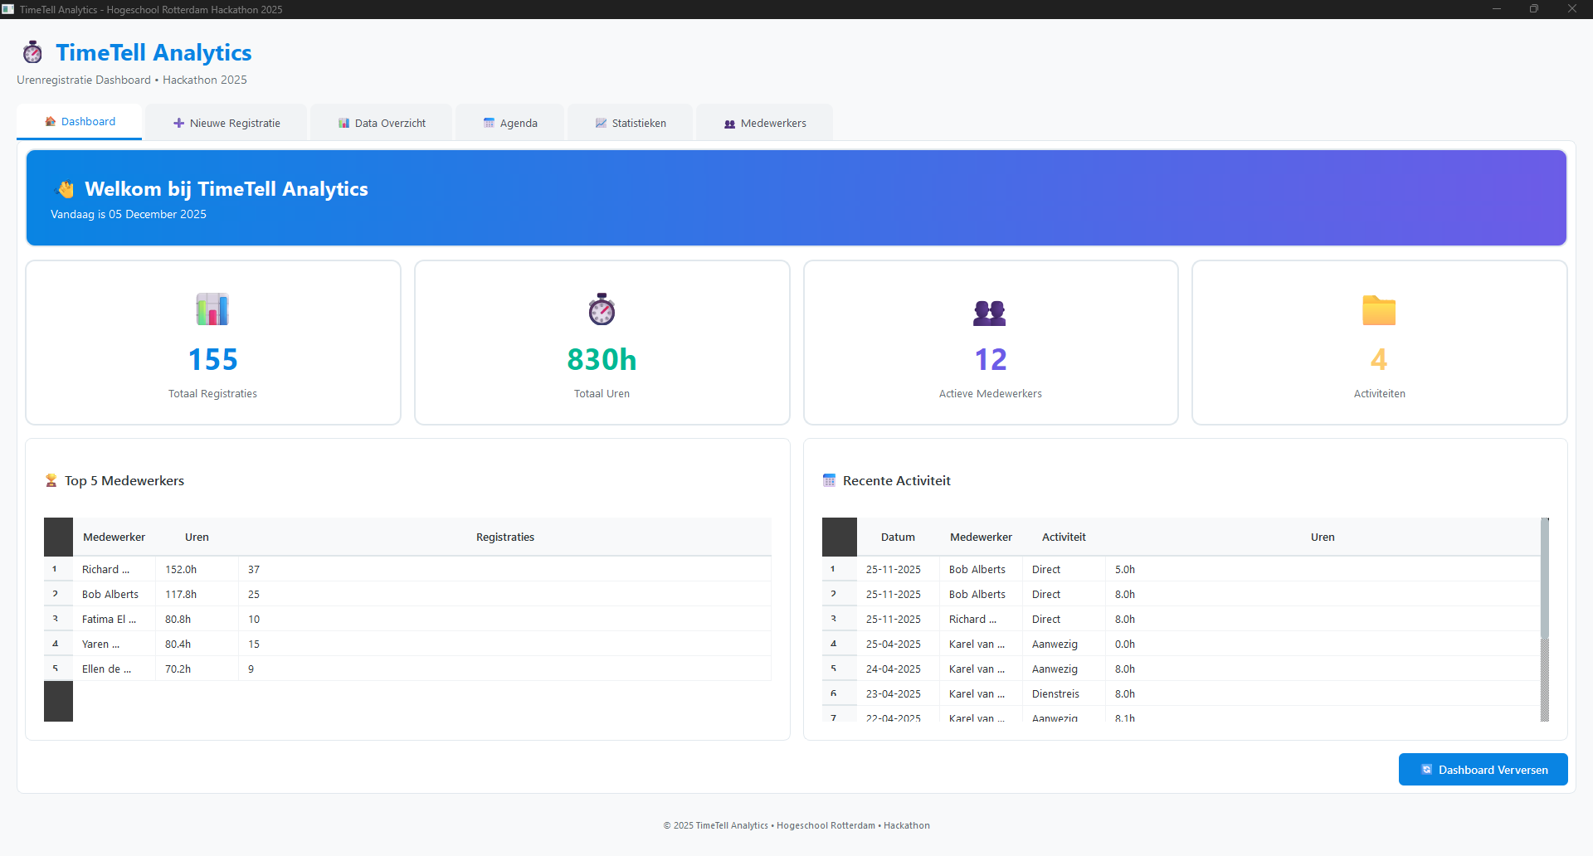This screenshot has width=1593, height=856.
Task: Click the stopwatch icon above 830h
Action: pyautogui.click(x=602, y=309)
